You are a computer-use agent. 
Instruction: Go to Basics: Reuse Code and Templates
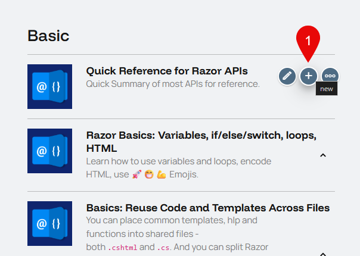pos(207,208)
